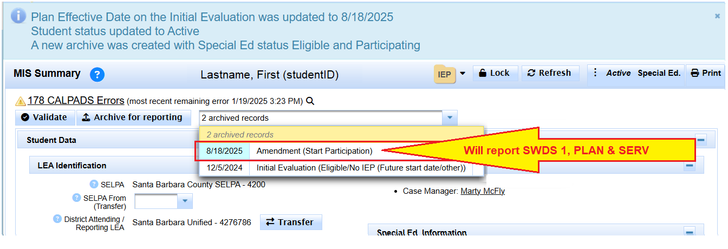The width and height of the screenshot is (728, 249).
Task: Click the magnifier icon beside CALPADS errors
Action: click(x=310, y=101)
